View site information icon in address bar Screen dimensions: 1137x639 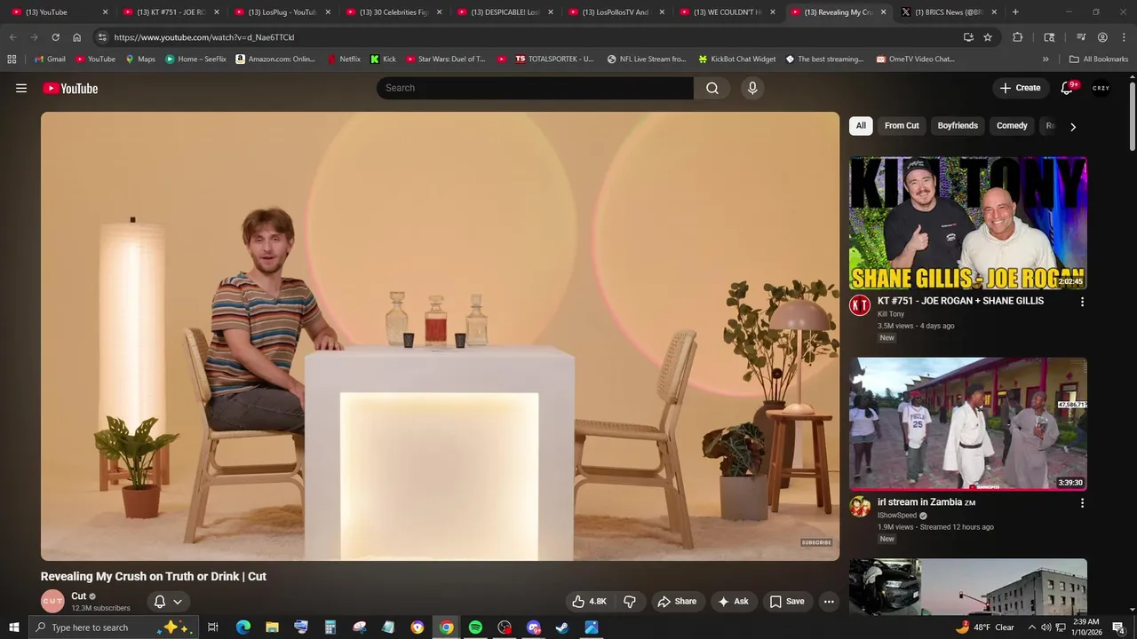coord(102,37)
